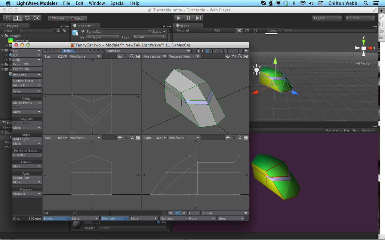Click the zoom magnifier in the Back viewport
This screenshot has height=240, width=385.
coord(132,138)
